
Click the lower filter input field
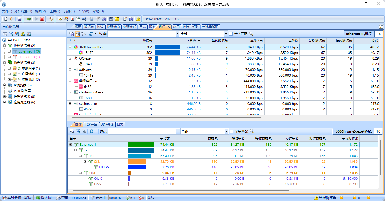[x=142, y=131]
